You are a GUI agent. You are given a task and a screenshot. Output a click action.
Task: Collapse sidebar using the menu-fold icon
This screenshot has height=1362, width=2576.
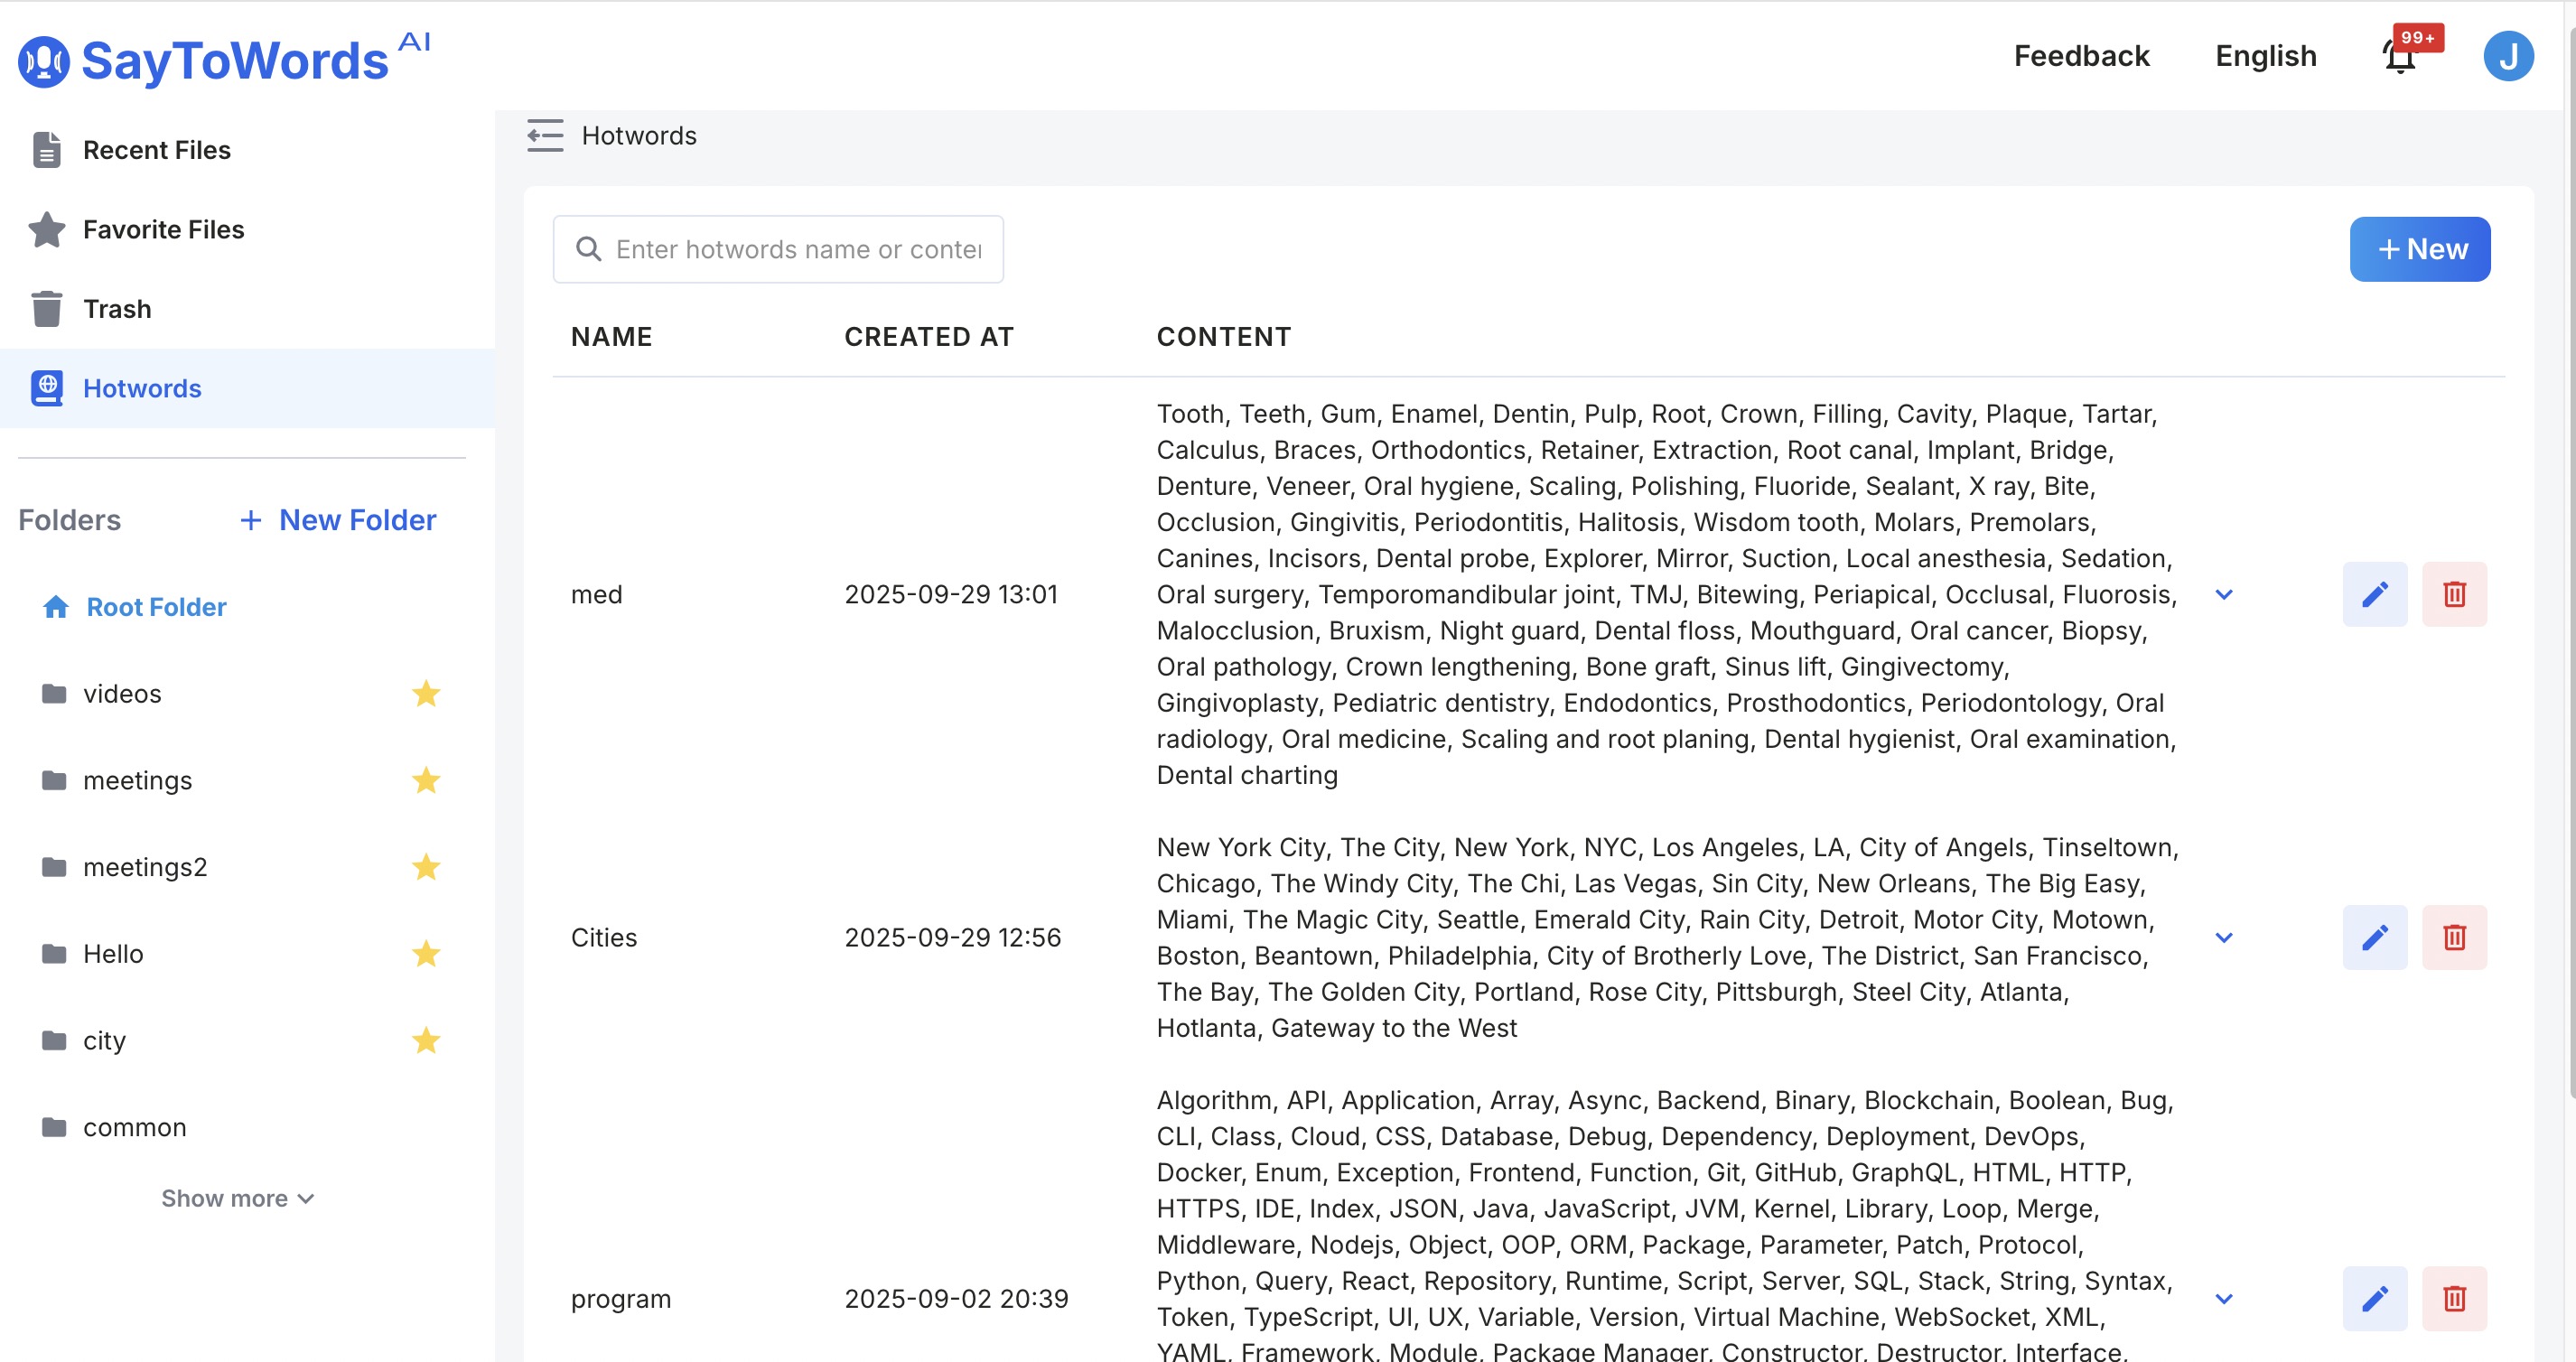[x=545, y=135]
